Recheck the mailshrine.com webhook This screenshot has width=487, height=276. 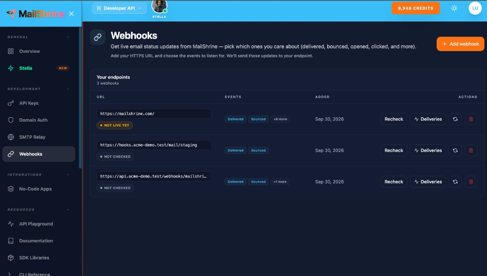point(393,119)
